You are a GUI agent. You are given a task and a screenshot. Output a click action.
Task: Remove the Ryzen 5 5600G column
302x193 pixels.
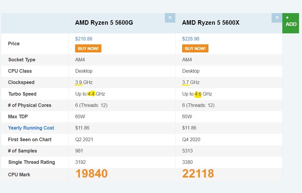[170, 18]
